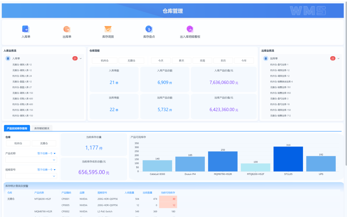
Task: Open the 入库单 module icon
Action: coord(26,29)
